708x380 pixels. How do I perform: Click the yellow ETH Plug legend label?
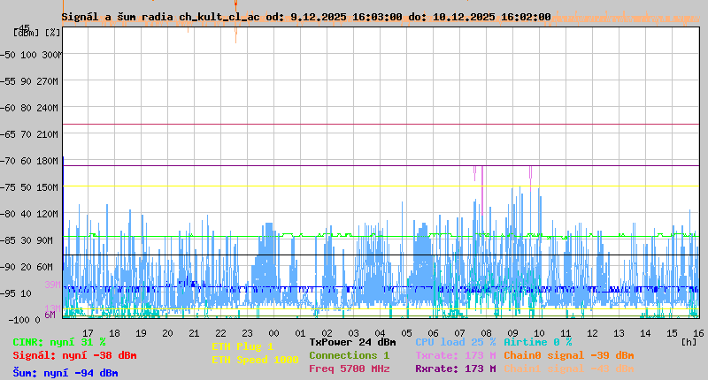coord(242,346)
